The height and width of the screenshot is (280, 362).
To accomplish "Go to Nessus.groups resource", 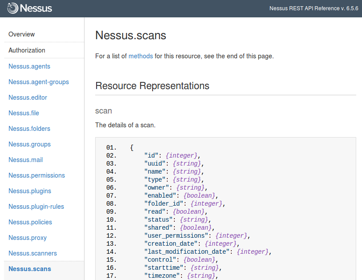I will pyautogui.click(x=29, y=144).
